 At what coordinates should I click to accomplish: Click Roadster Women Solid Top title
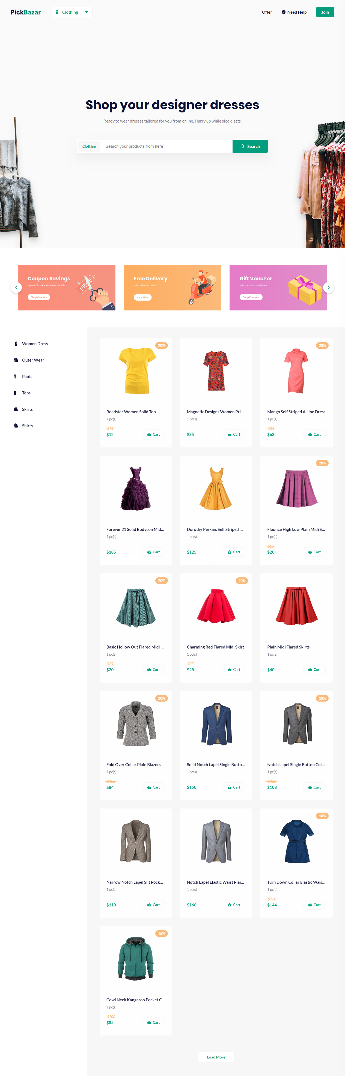pyautogui.click(x=131, y=412)
